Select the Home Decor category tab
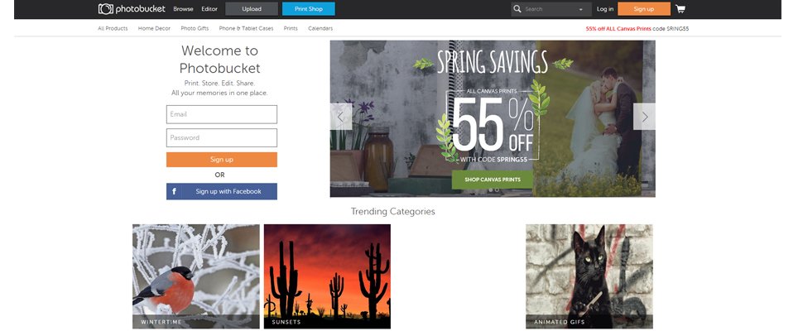The height and width of the screenshot is (331, 803). 154,29
